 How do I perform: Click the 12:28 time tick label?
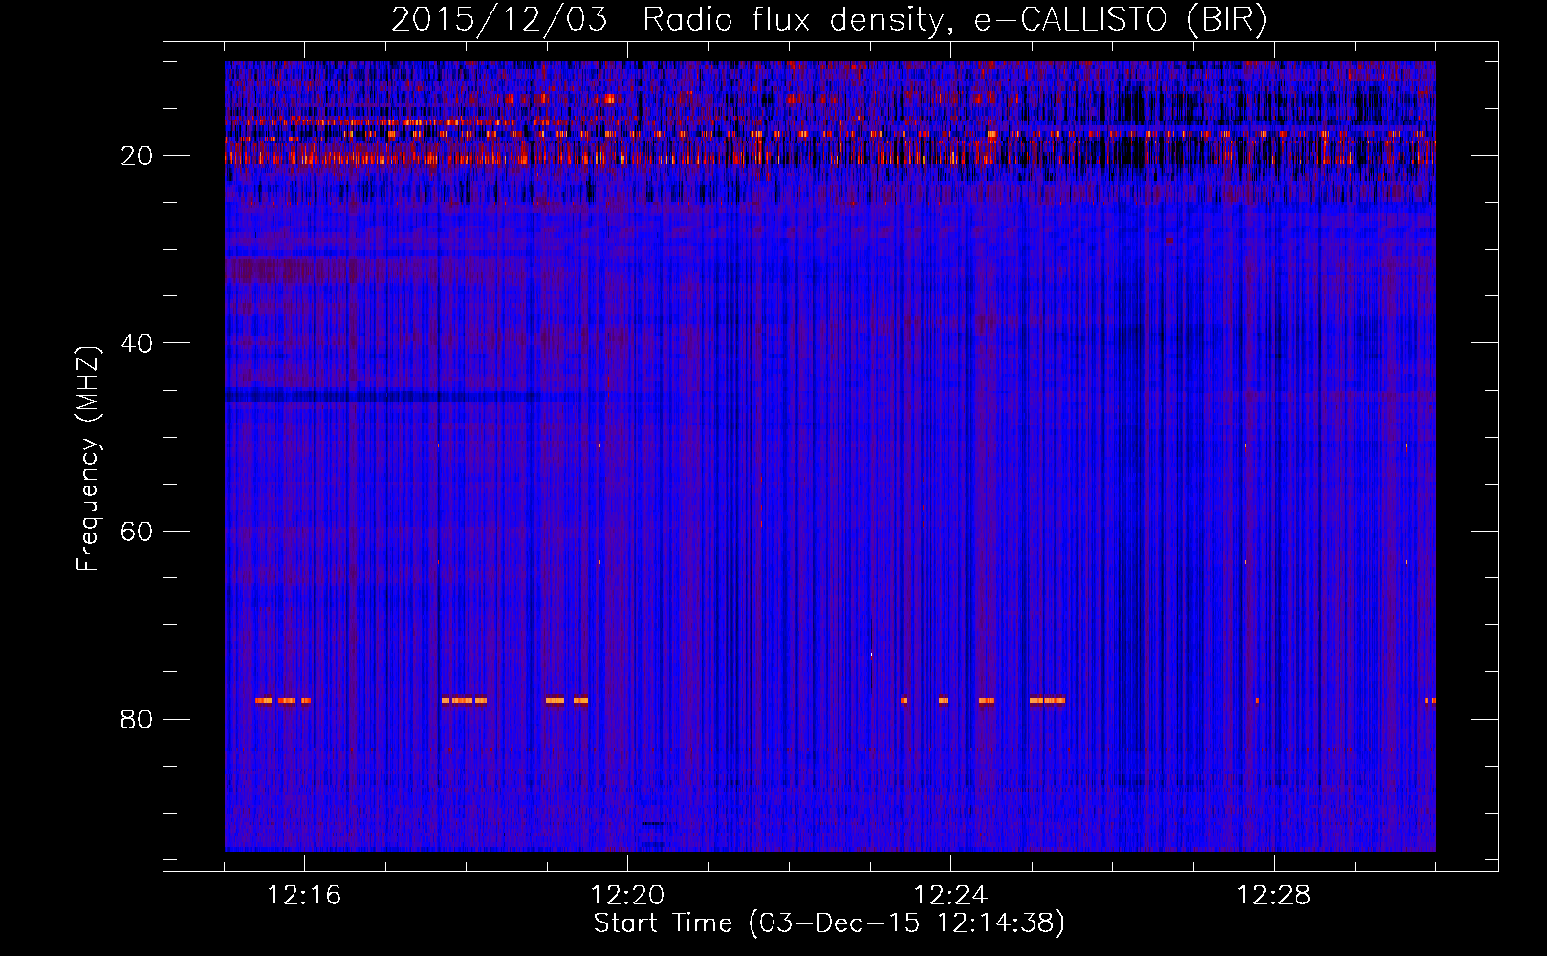coord(1274,896)
